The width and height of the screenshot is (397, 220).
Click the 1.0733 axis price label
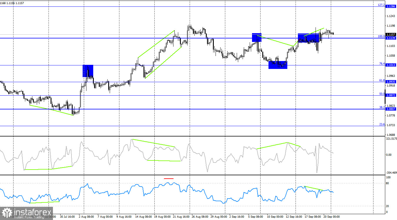click(391, 125)
